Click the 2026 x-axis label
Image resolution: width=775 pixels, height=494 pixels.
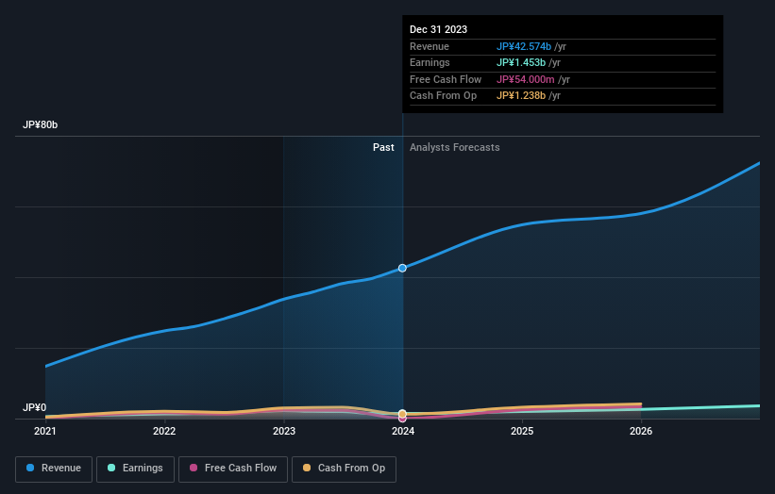click(x=641, y=431)
